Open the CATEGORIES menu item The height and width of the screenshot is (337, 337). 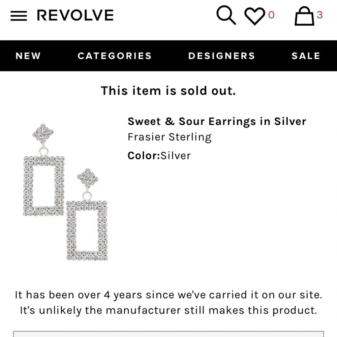(115, 56)
